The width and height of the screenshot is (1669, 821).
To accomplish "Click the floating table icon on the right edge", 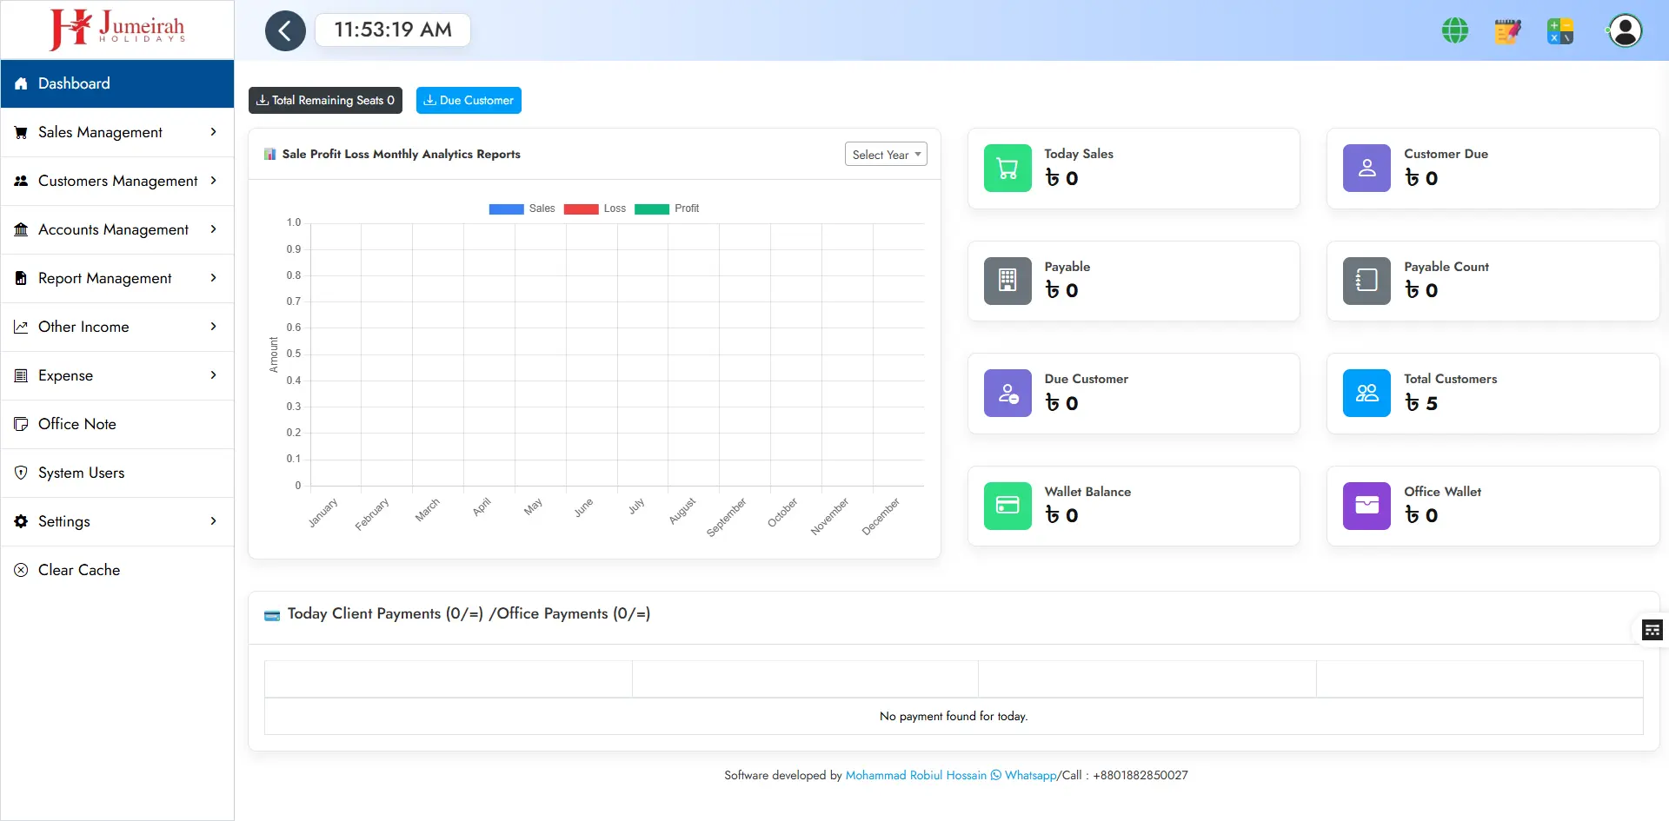I will [1652, 629].
